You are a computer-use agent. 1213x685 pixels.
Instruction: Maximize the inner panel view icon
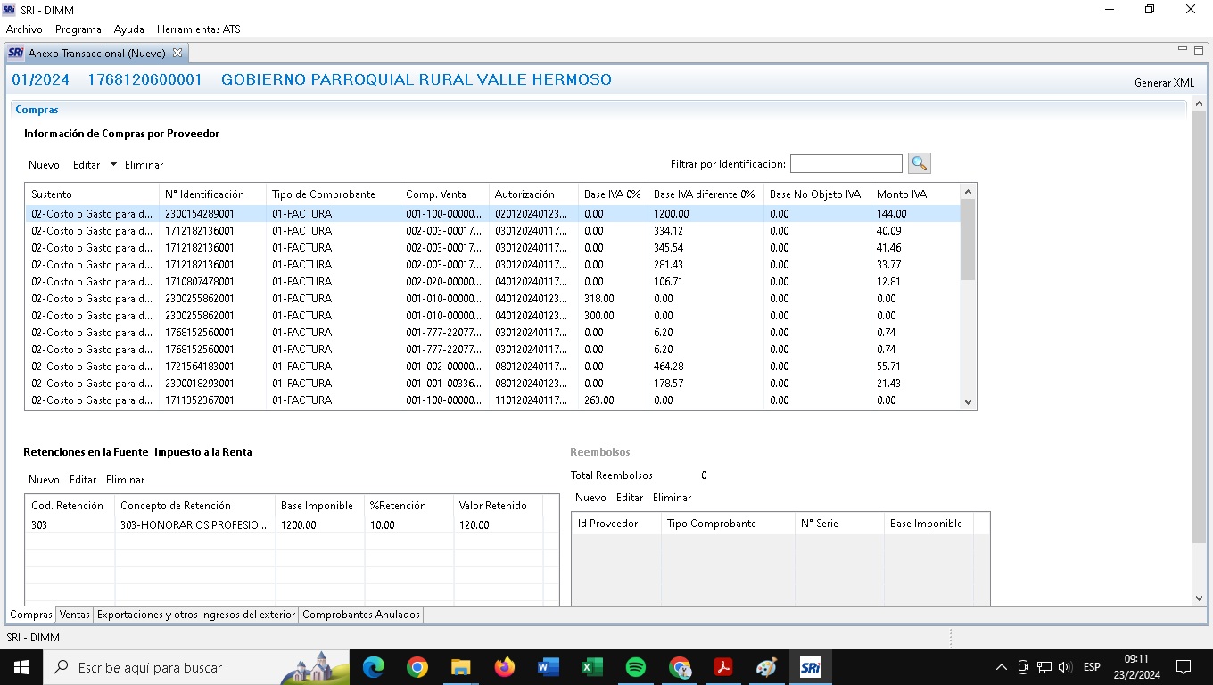click(x=1200, y=50)
